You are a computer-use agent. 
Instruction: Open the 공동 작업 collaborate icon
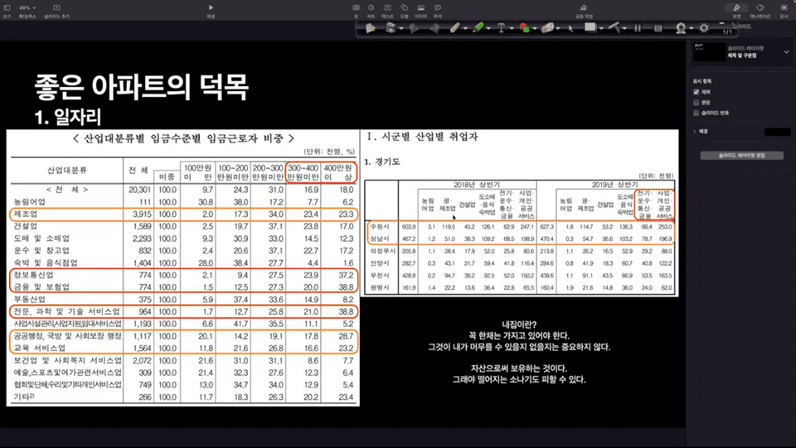pyautogui.click(x=584, y=8)
